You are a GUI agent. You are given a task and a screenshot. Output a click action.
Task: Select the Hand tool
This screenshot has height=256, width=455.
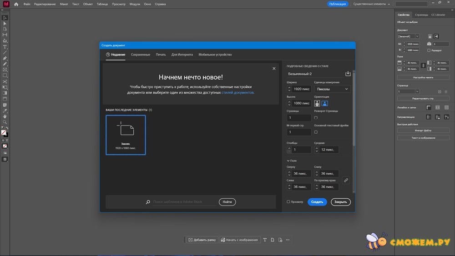pos(5,116)
